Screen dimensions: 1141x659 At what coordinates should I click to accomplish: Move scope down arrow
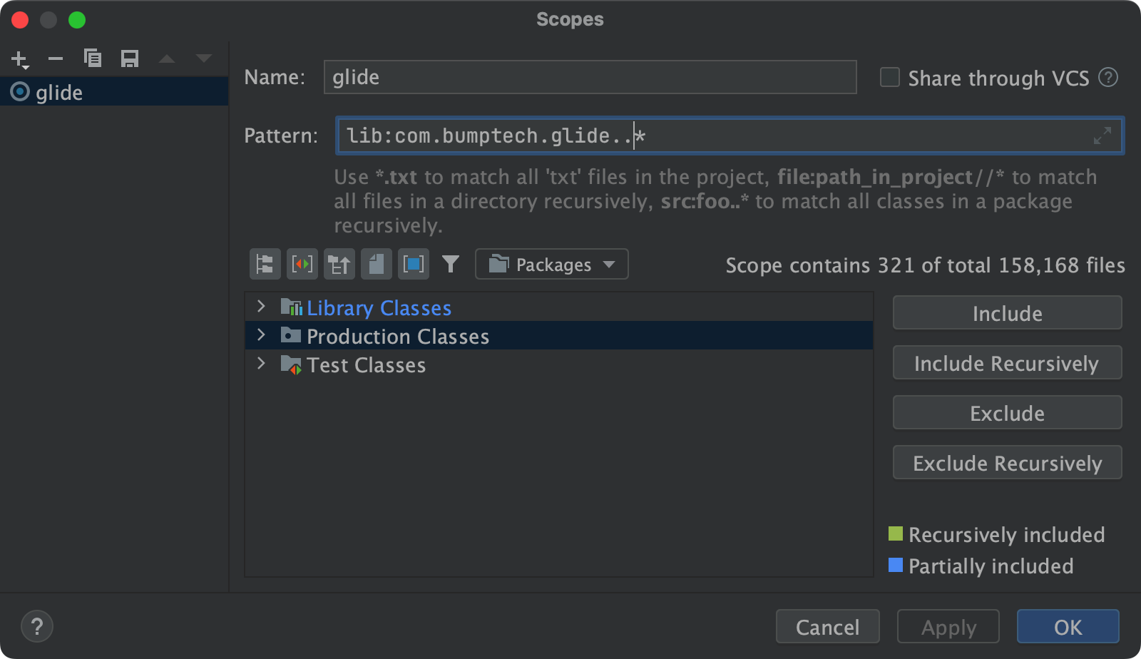[x=204, y=58]
